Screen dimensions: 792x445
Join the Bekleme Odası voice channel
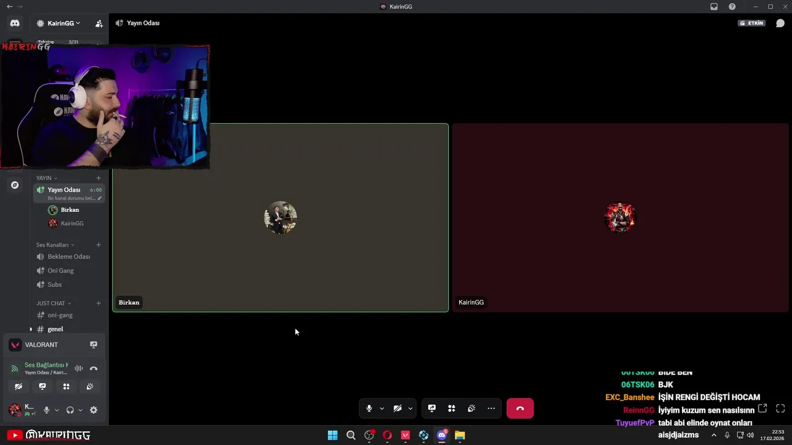(69, 256)
